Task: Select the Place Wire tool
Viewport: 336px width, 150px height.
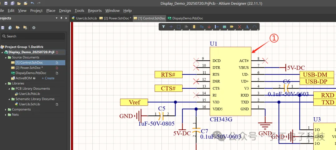Action: pyautogui.click(x=202, y=27)
